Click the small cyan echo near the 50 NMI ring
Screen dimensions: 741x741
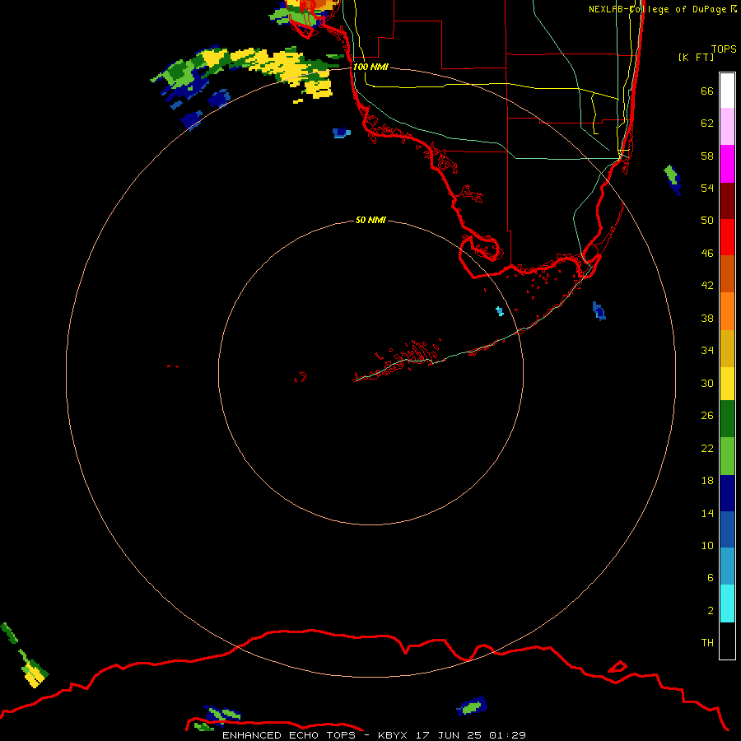(x=500, y=310)
